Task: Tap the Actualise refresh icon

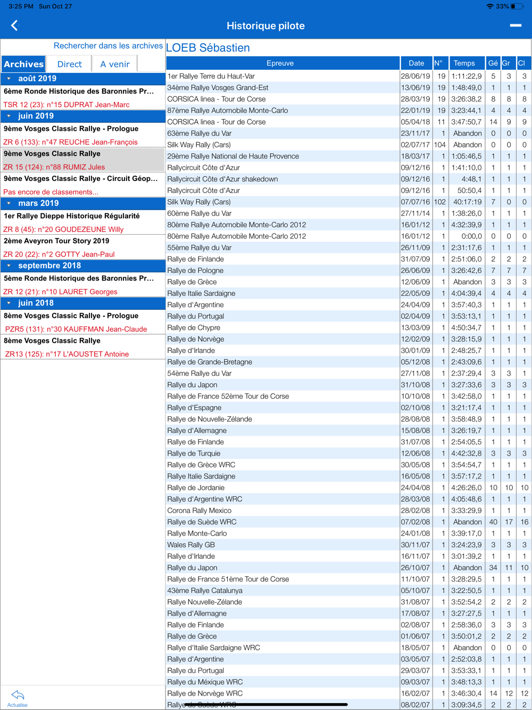Action: click(18, 698)
